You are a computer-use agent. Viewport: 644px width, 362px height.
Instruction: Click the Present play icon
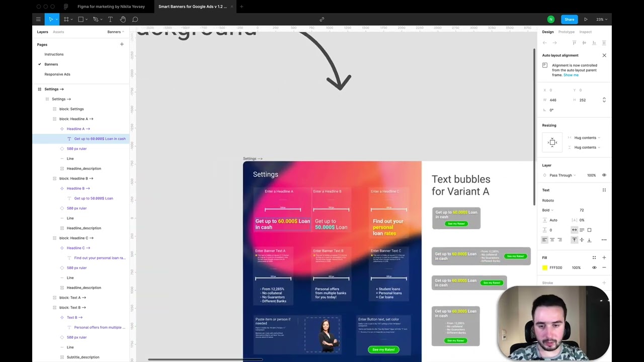(586, 19)
